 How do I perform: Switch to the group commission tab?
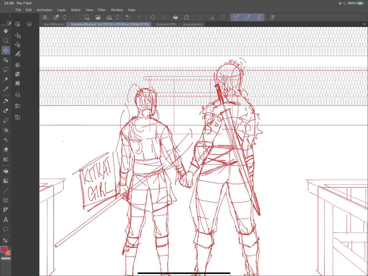click(x=192, y=24)
